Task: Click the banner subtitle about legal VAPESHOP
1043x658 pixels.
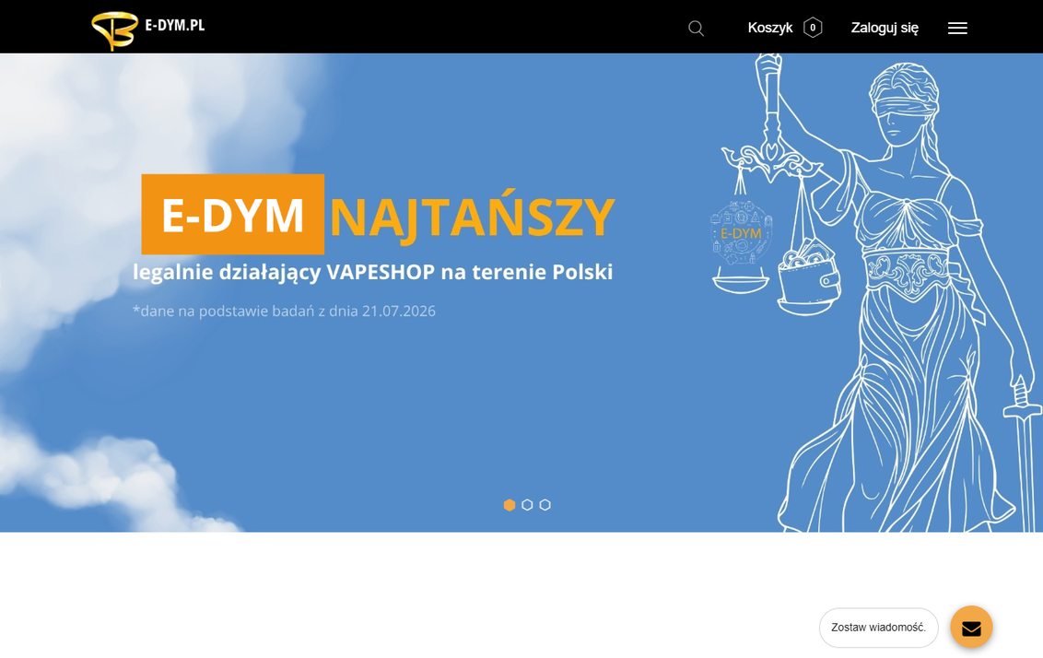Action: pos(372,272)
